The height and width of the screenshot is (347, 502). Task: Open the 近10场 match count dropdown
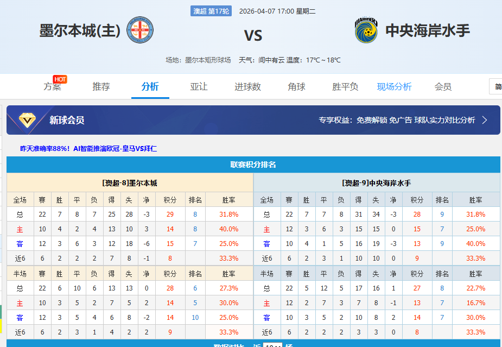[x=273, y=345]
